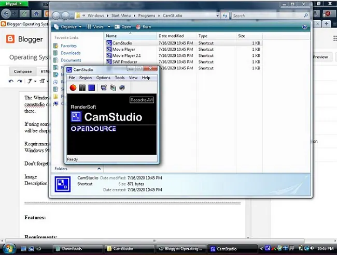
Task: Open Documents in Favorite Links
Action: coord(71,61)
